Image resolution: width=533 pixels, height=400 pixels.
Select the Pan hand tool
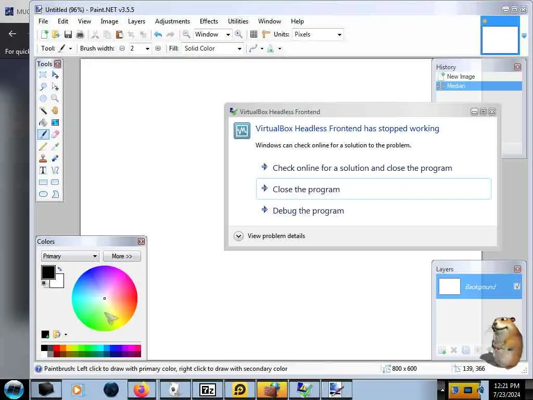pyautogui.click(x=55, y=110)
